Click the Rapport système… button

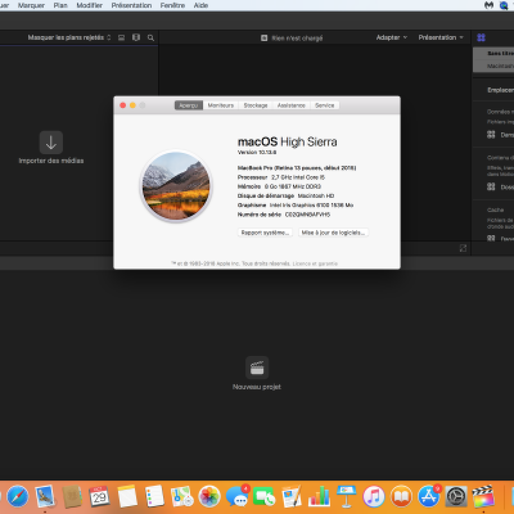click(x=265, y=233)
